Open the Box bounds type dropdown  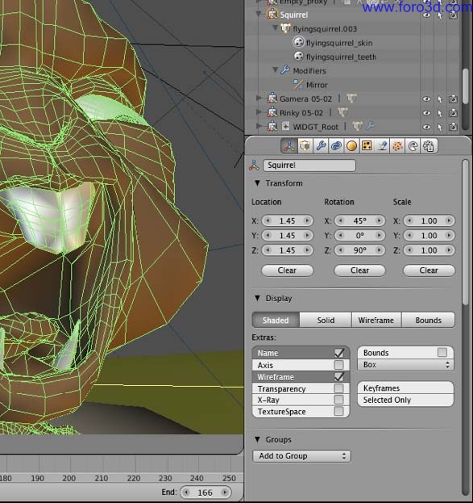pos(405,365)
